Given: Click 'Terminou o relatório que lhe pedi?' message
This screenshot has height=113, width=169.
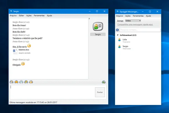Looking at the screenshot, I should coord(27,38).
